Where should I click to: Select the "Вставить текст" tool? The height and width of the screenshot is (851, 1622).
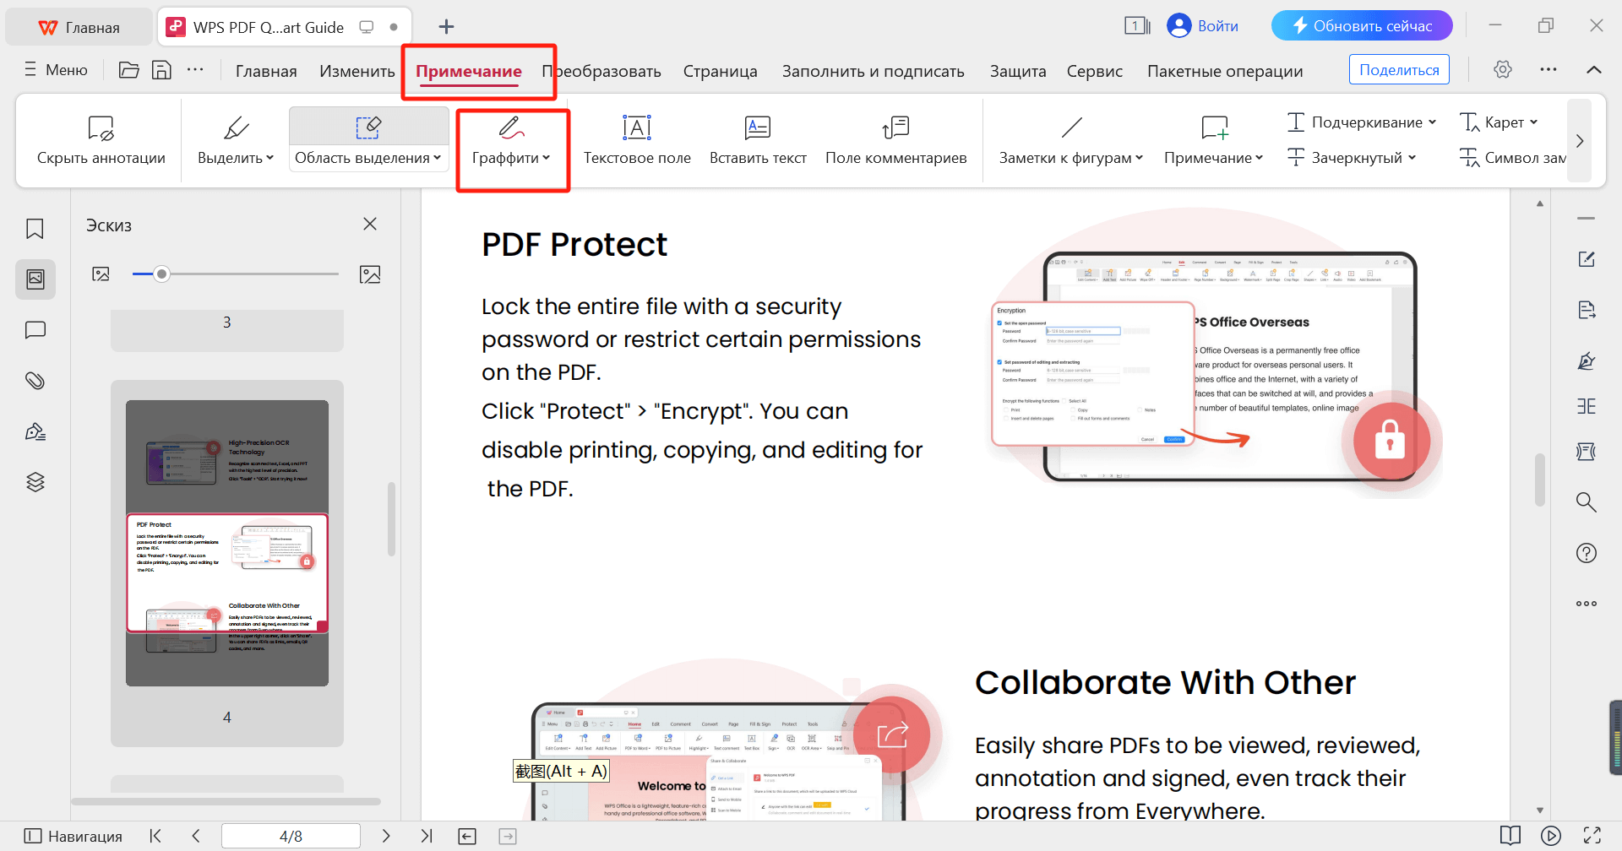[757, 139]
